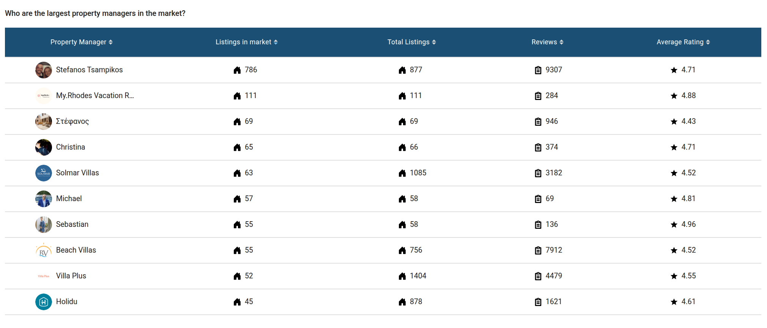Select the Στέφανος manager name
The height and width of the screenshot is (328, 767).
pyautogui.click(x=72, y=121)
